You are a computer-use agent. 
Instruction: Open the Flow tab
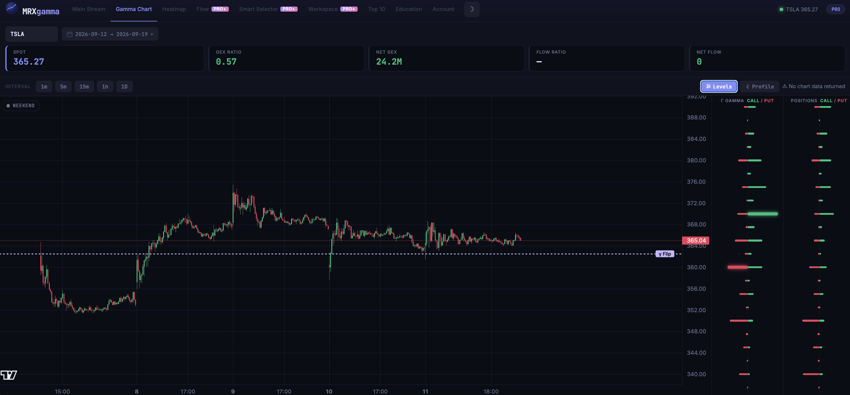pos(202,9)
